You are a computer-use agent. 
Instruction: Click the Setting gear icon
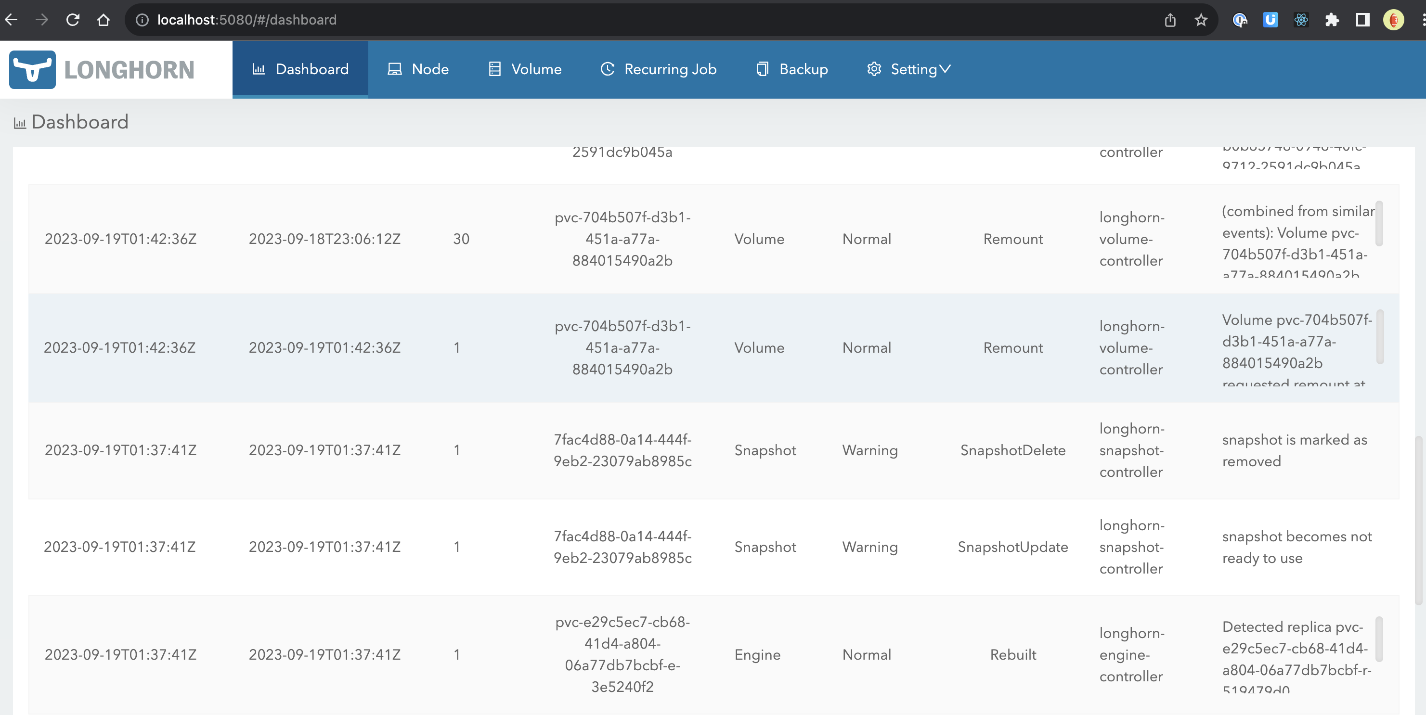coord(875,69)
